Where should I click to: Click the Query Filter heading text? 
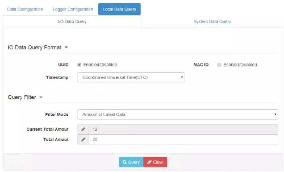(22, 97)
